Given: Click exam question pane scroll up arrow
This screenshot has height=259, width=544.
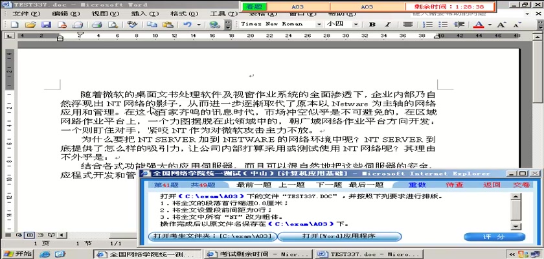Looking at the screenshot, I should (x=517, y=197).
